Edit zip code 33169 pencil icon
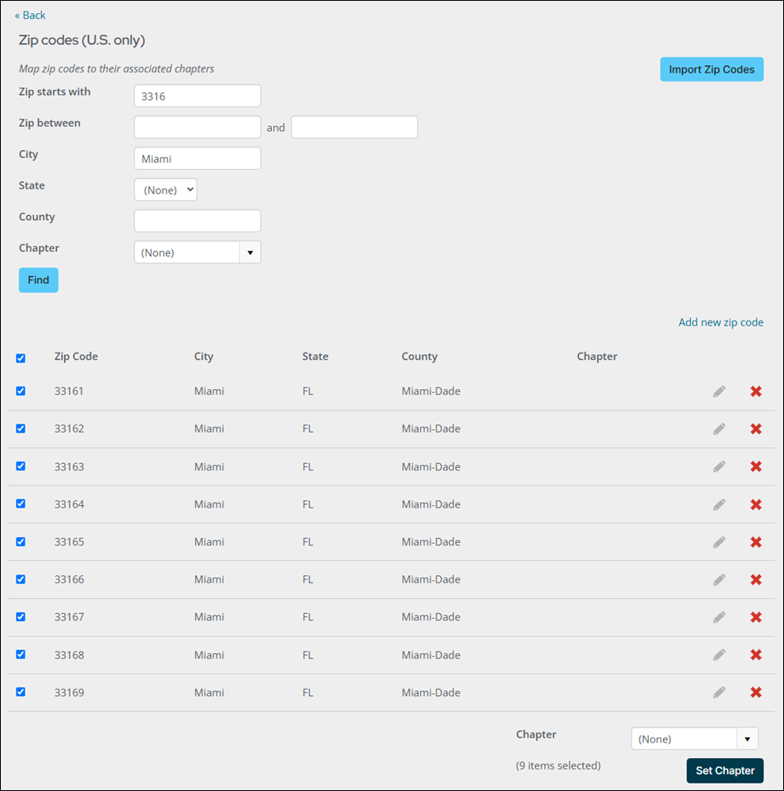 click(719, 692)
